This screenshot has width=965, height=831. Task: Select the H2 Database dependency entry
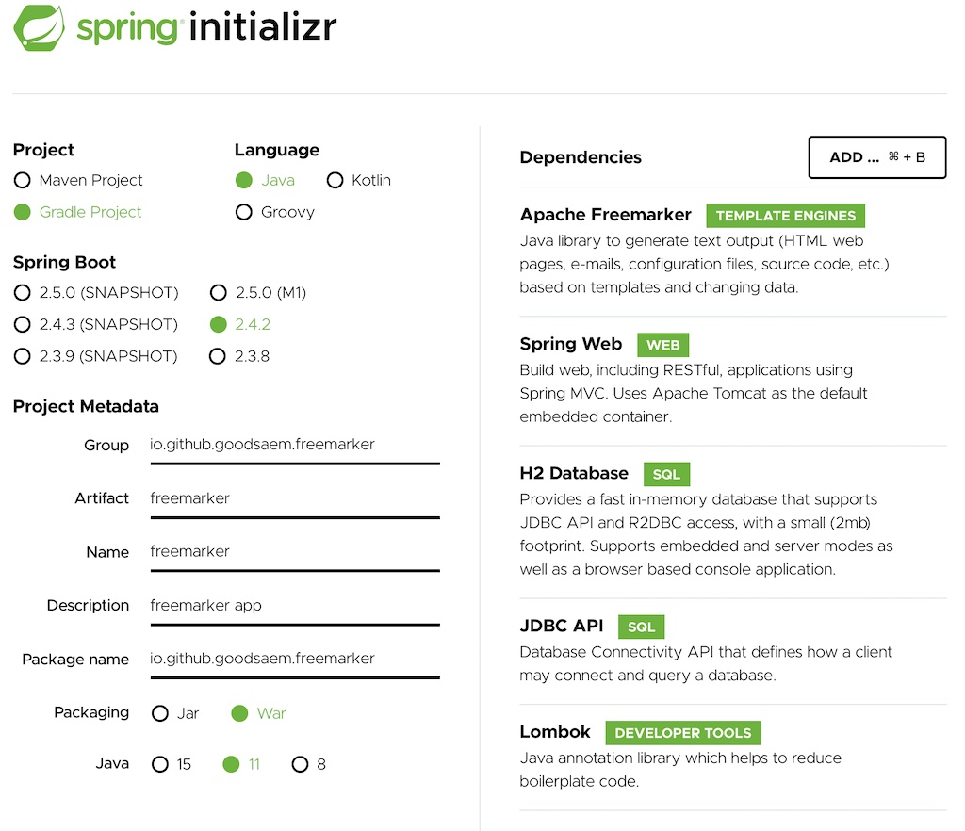[x=574, y=473]
